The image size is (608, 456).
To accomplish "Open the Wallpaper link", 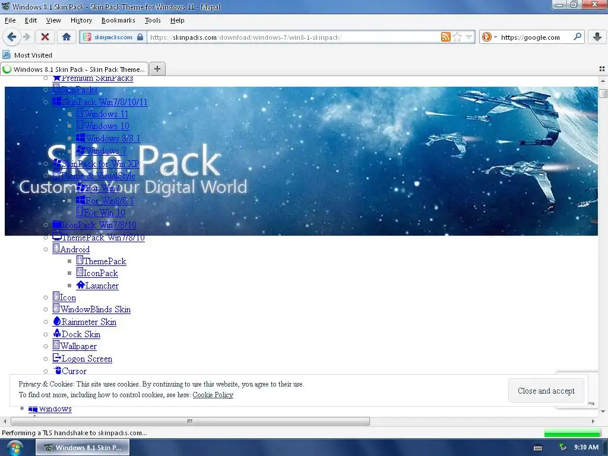I will click(75, 346).
